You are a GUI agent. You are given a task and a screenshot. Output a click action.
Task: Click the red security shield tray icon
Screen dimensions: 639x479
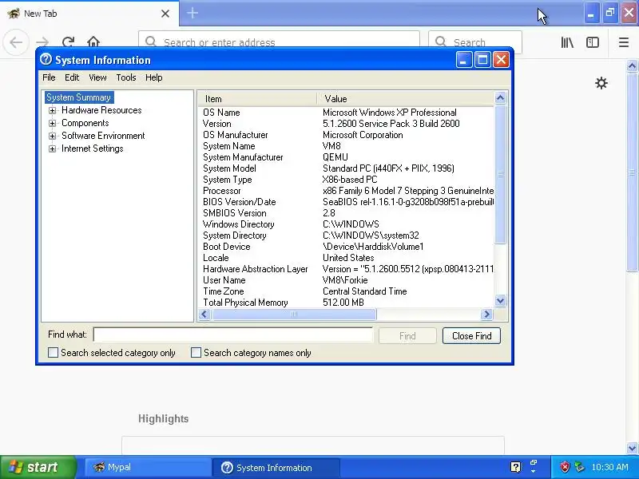tap(565, 467)
